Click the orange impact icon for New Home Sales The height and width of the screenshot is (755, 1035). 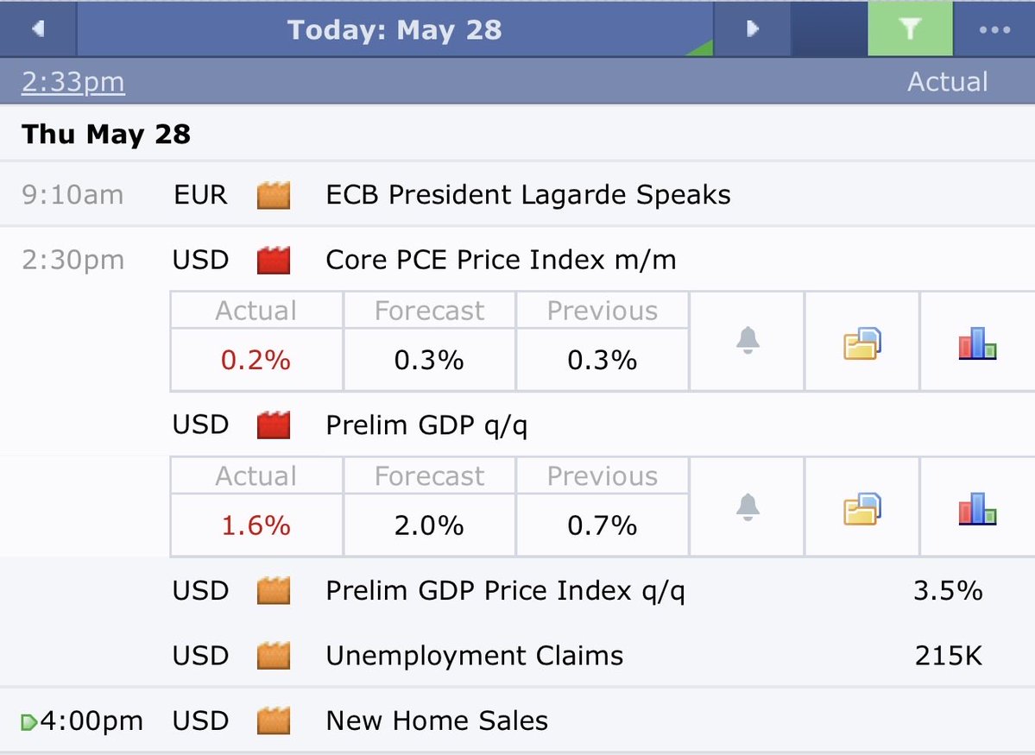[x=274, y=720]
